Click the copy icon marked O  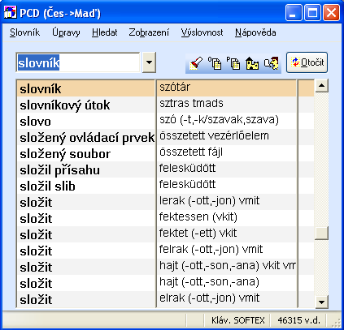[x=215, y=63]
